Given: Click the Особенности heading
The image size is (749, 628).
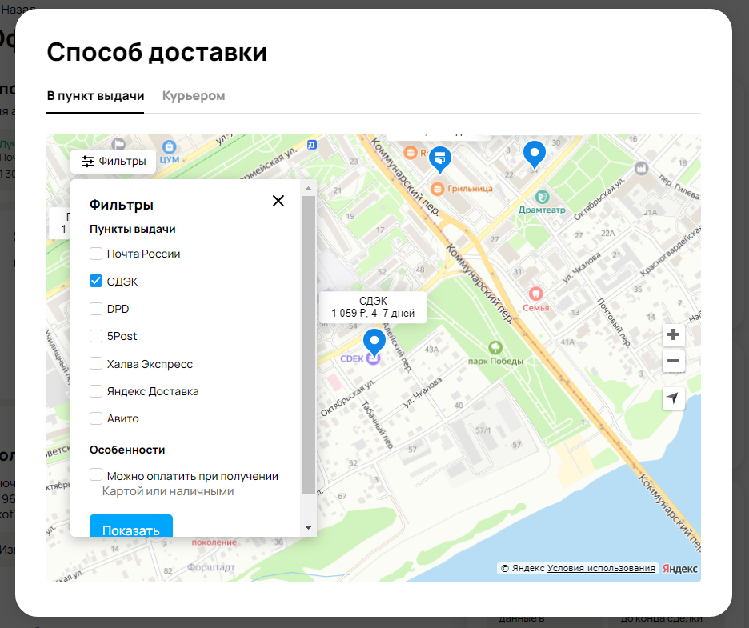Looking at the screenshot, I should (x=127, y=450).
